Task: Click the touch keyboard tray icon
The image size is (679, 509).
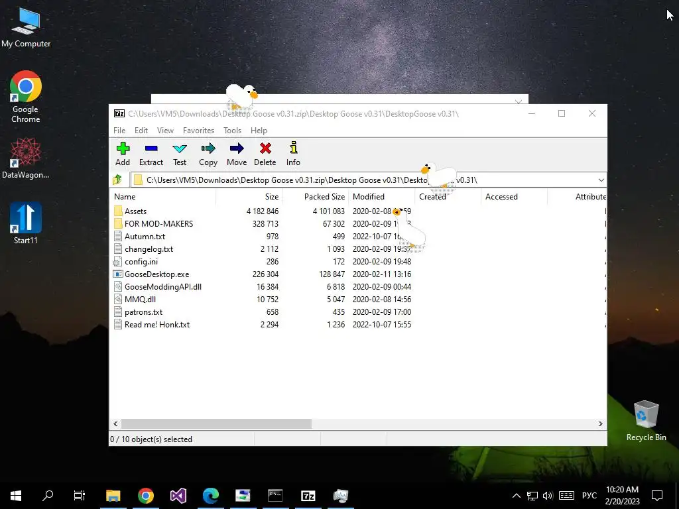Action: (566, 496)
